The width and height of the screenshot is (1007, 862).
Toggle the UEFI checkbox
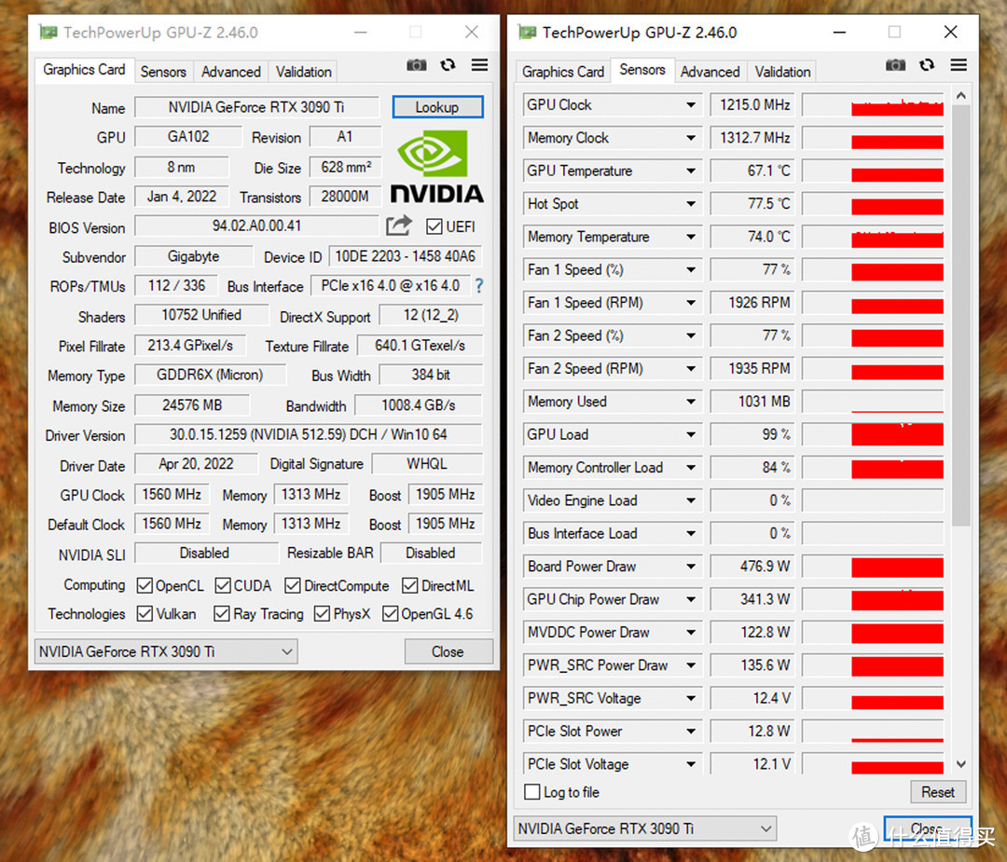point(435,226)
